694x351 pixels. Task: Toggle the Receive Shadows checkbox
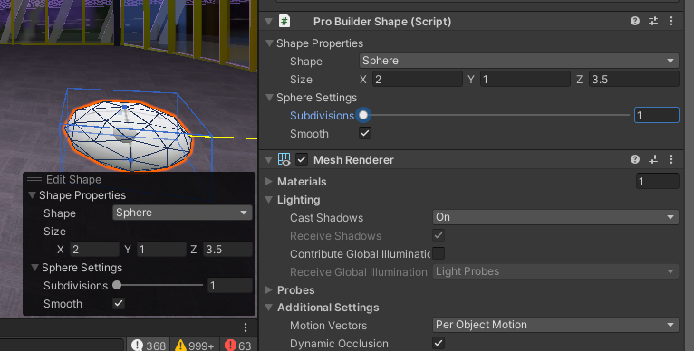[x=439, y=235]
